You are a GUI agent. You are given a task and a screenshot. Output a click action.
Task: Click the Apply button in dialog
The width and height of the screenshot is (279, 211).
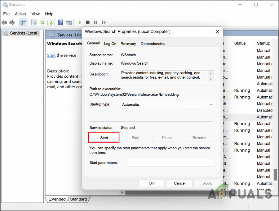pyautogui.click(x=208, y=183)
